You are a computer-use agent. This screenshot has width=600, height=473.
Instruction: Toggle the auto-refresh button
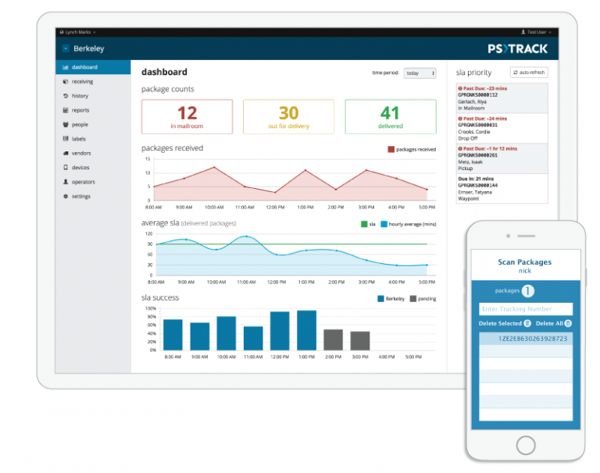530,73
